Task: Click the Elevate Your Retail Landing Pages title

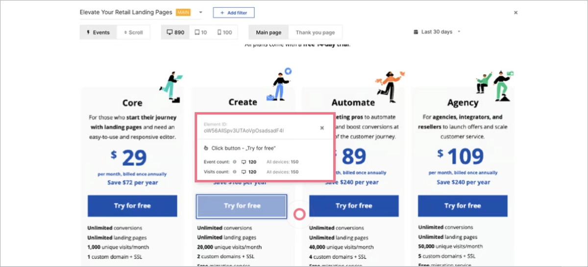Action: (x=126, y=13)
